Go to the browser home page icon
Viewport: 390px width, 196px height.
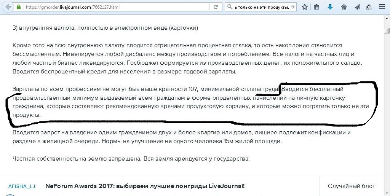click(344, 7)
